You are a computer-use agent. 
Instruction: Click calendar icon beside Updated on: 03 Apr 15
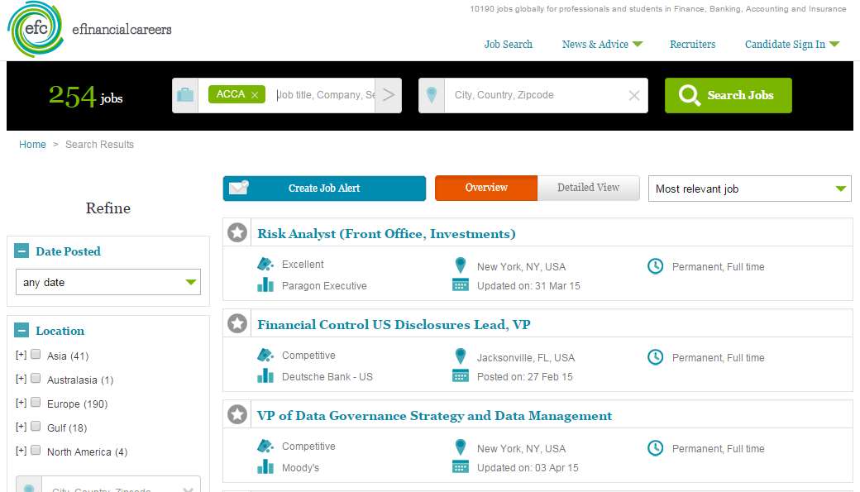click(460, 467)
